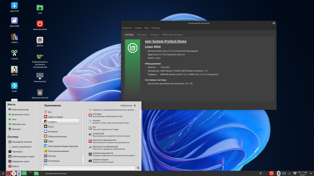314x176 pixels.
Task: Open the Монитор menu
Action: 127,28
